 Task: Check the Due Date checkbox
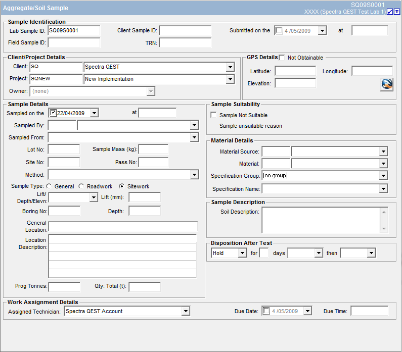pos(266,311)
